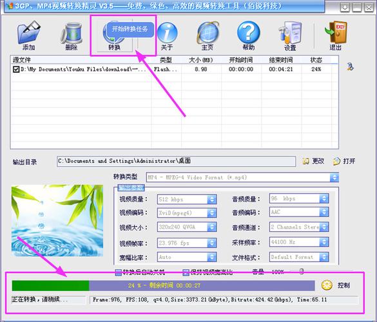
Task: Click the 8.98 size cell
Action: click(201, 70)
